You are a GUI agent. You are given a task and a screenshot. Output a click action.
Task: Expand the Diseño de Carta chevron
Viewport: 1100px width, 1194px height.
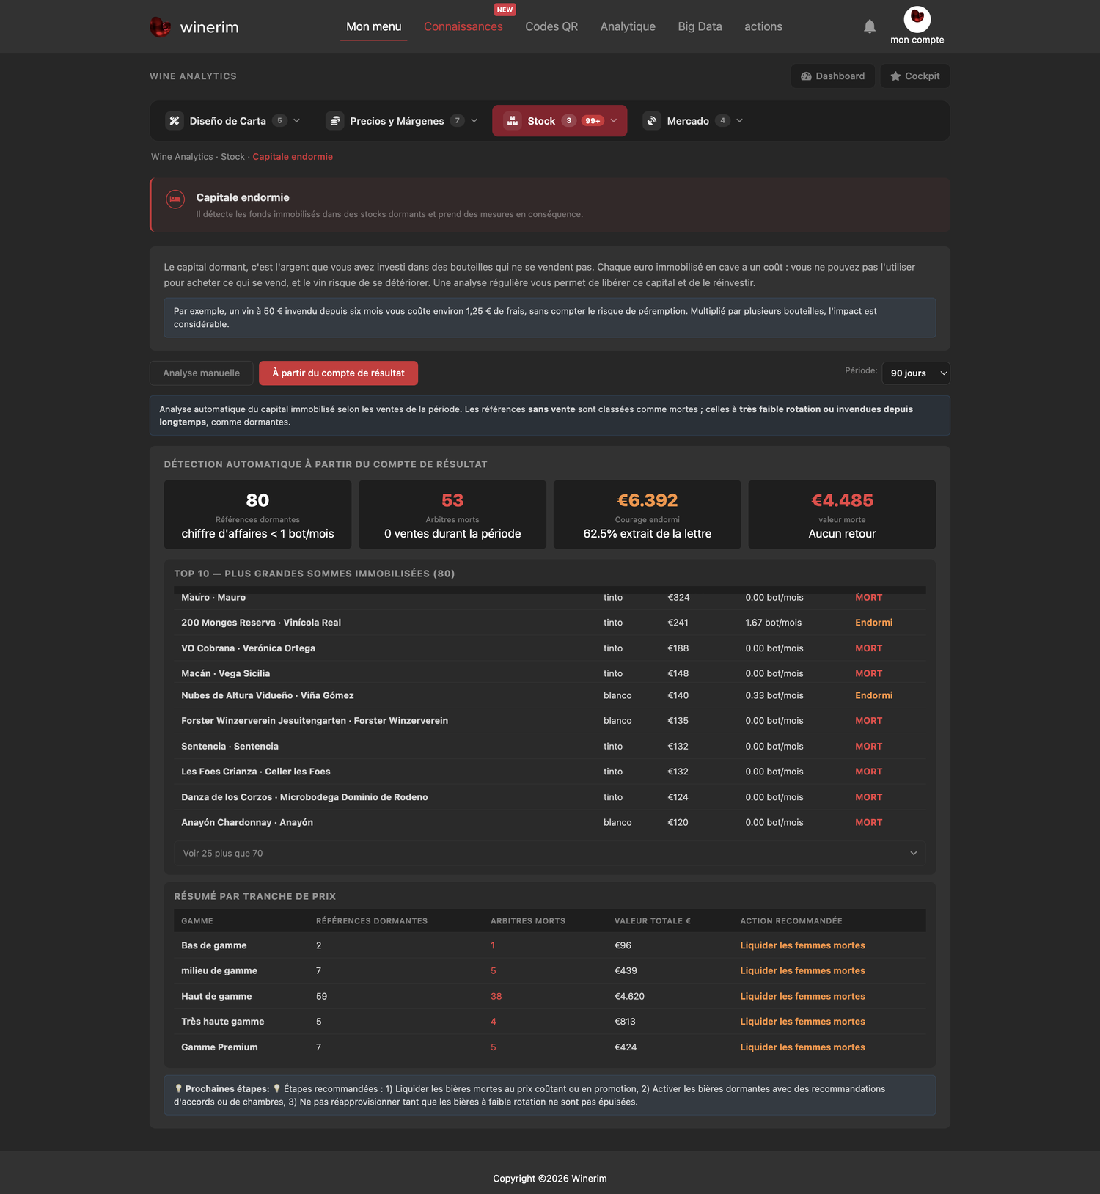click(x=296, y=121)
